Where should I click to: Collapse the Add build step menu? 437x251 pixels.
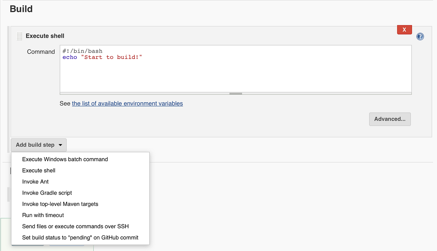[38, 145]
